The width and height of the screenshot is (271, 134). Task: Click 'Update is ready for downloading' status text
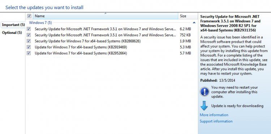(237, 106)
